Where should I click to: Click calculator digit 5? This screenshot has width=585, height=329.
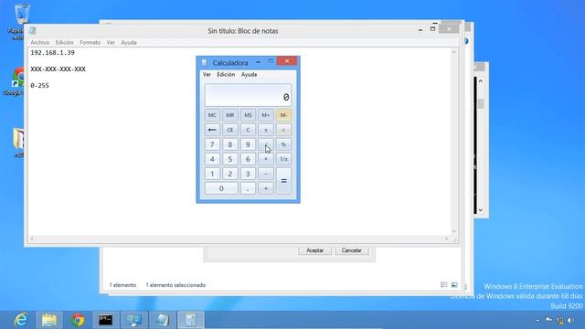coord(229,159)
